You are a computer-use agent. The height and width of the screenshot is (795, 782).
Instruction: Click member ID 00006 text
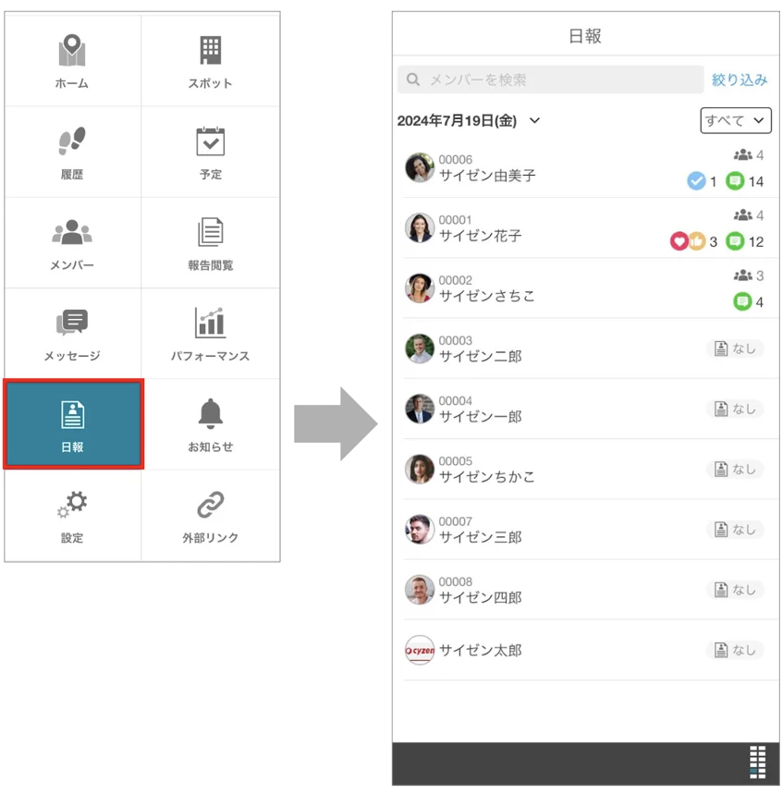(456, 160)
